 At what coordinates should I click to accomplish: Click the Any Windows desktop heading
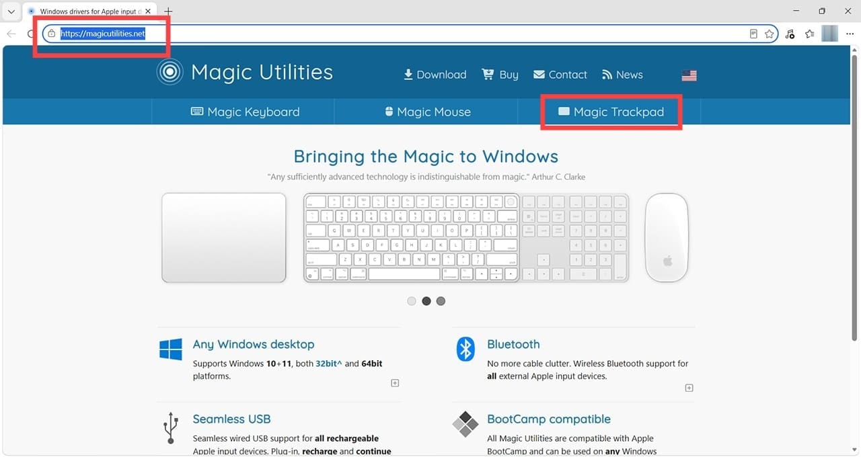coord(254,344)
